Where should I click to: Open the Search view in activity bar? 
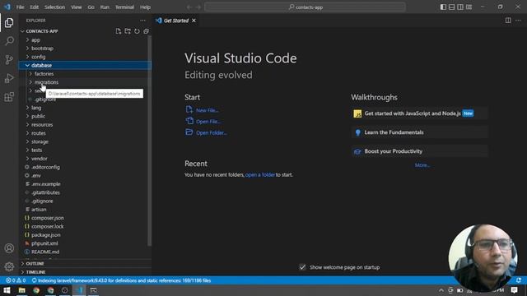tap(9, 41)
